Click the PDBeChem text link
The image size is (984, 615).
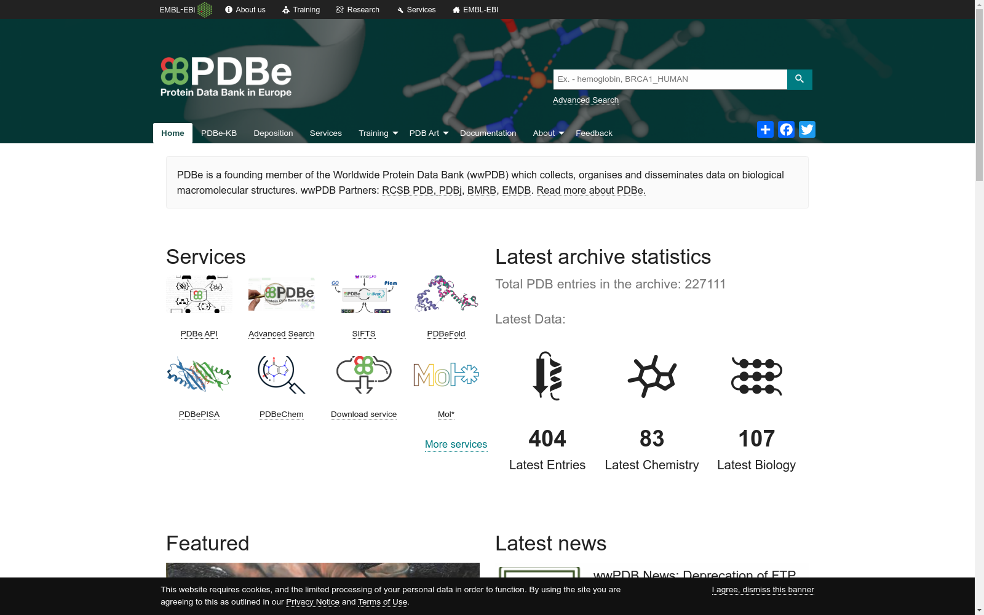click(282, 415)
